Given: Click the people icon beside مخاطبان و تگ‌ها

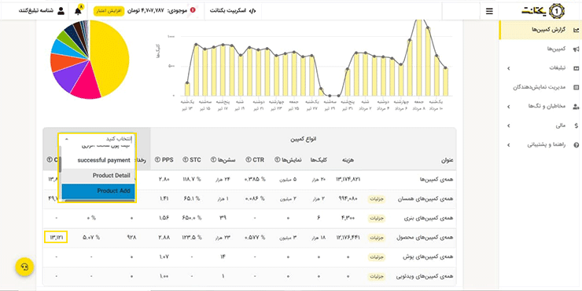Looking at the screenshot, I should point(576,107).
